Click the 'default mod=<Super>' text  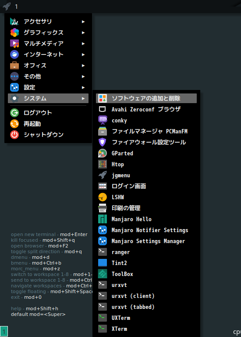click(x=38, y=314)
